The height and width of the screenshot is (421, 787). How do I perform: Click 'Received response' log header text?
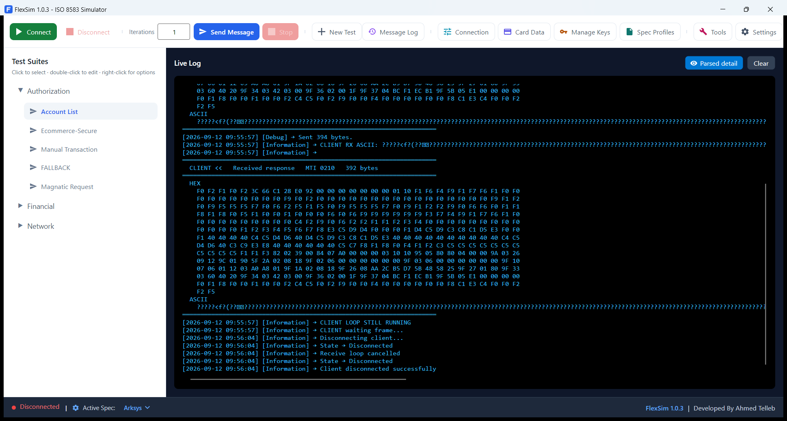point(264,168)
